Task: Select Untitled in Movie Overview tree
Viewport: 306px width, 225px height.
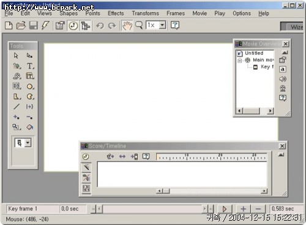Action: (254, 53)
